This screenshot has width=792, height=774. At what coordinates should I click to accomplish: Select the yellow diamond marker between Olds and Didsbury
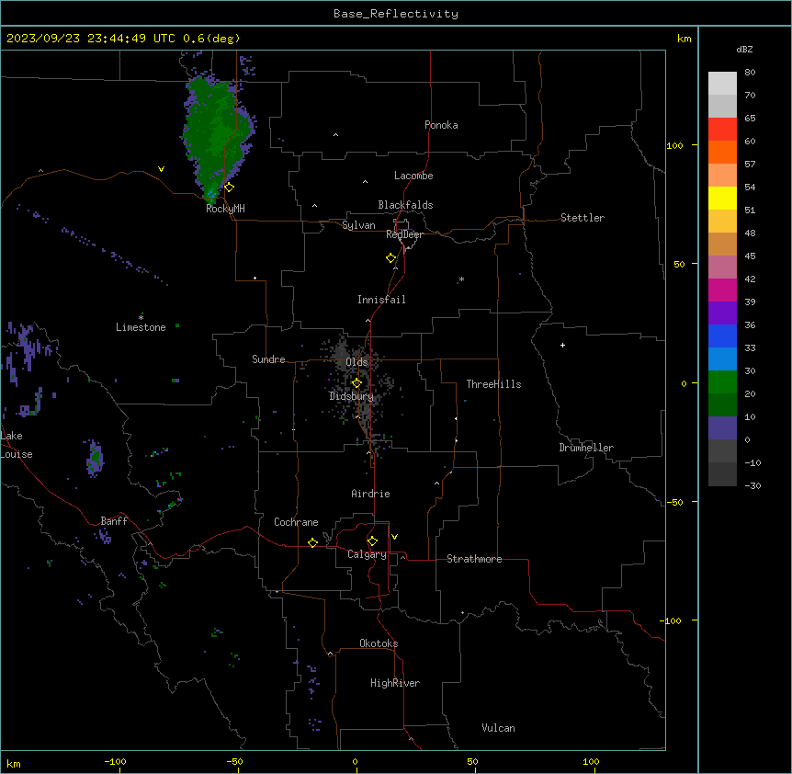(357, 383)
